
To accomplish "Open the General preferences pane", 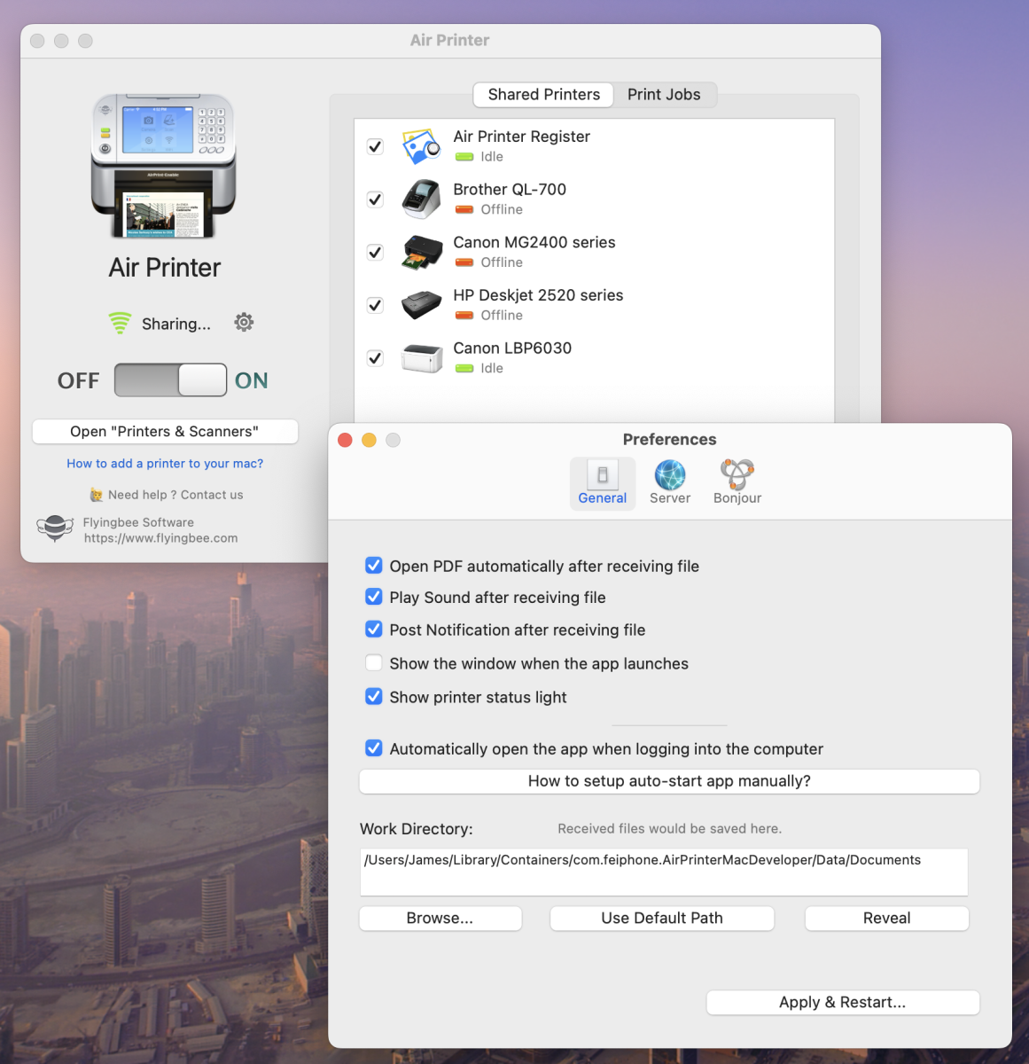I will click(x=603, y=483).
